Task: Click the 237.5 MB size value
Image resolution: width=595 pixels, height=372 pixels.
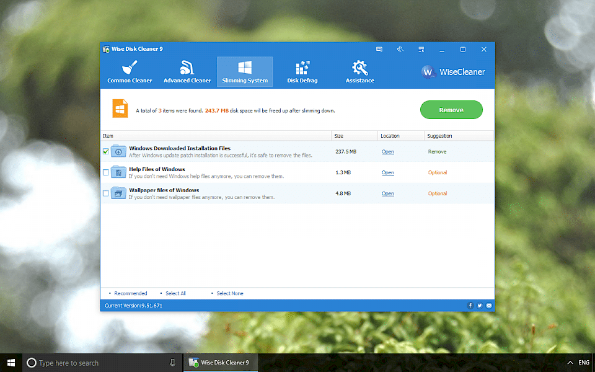Action: point(346,151)
